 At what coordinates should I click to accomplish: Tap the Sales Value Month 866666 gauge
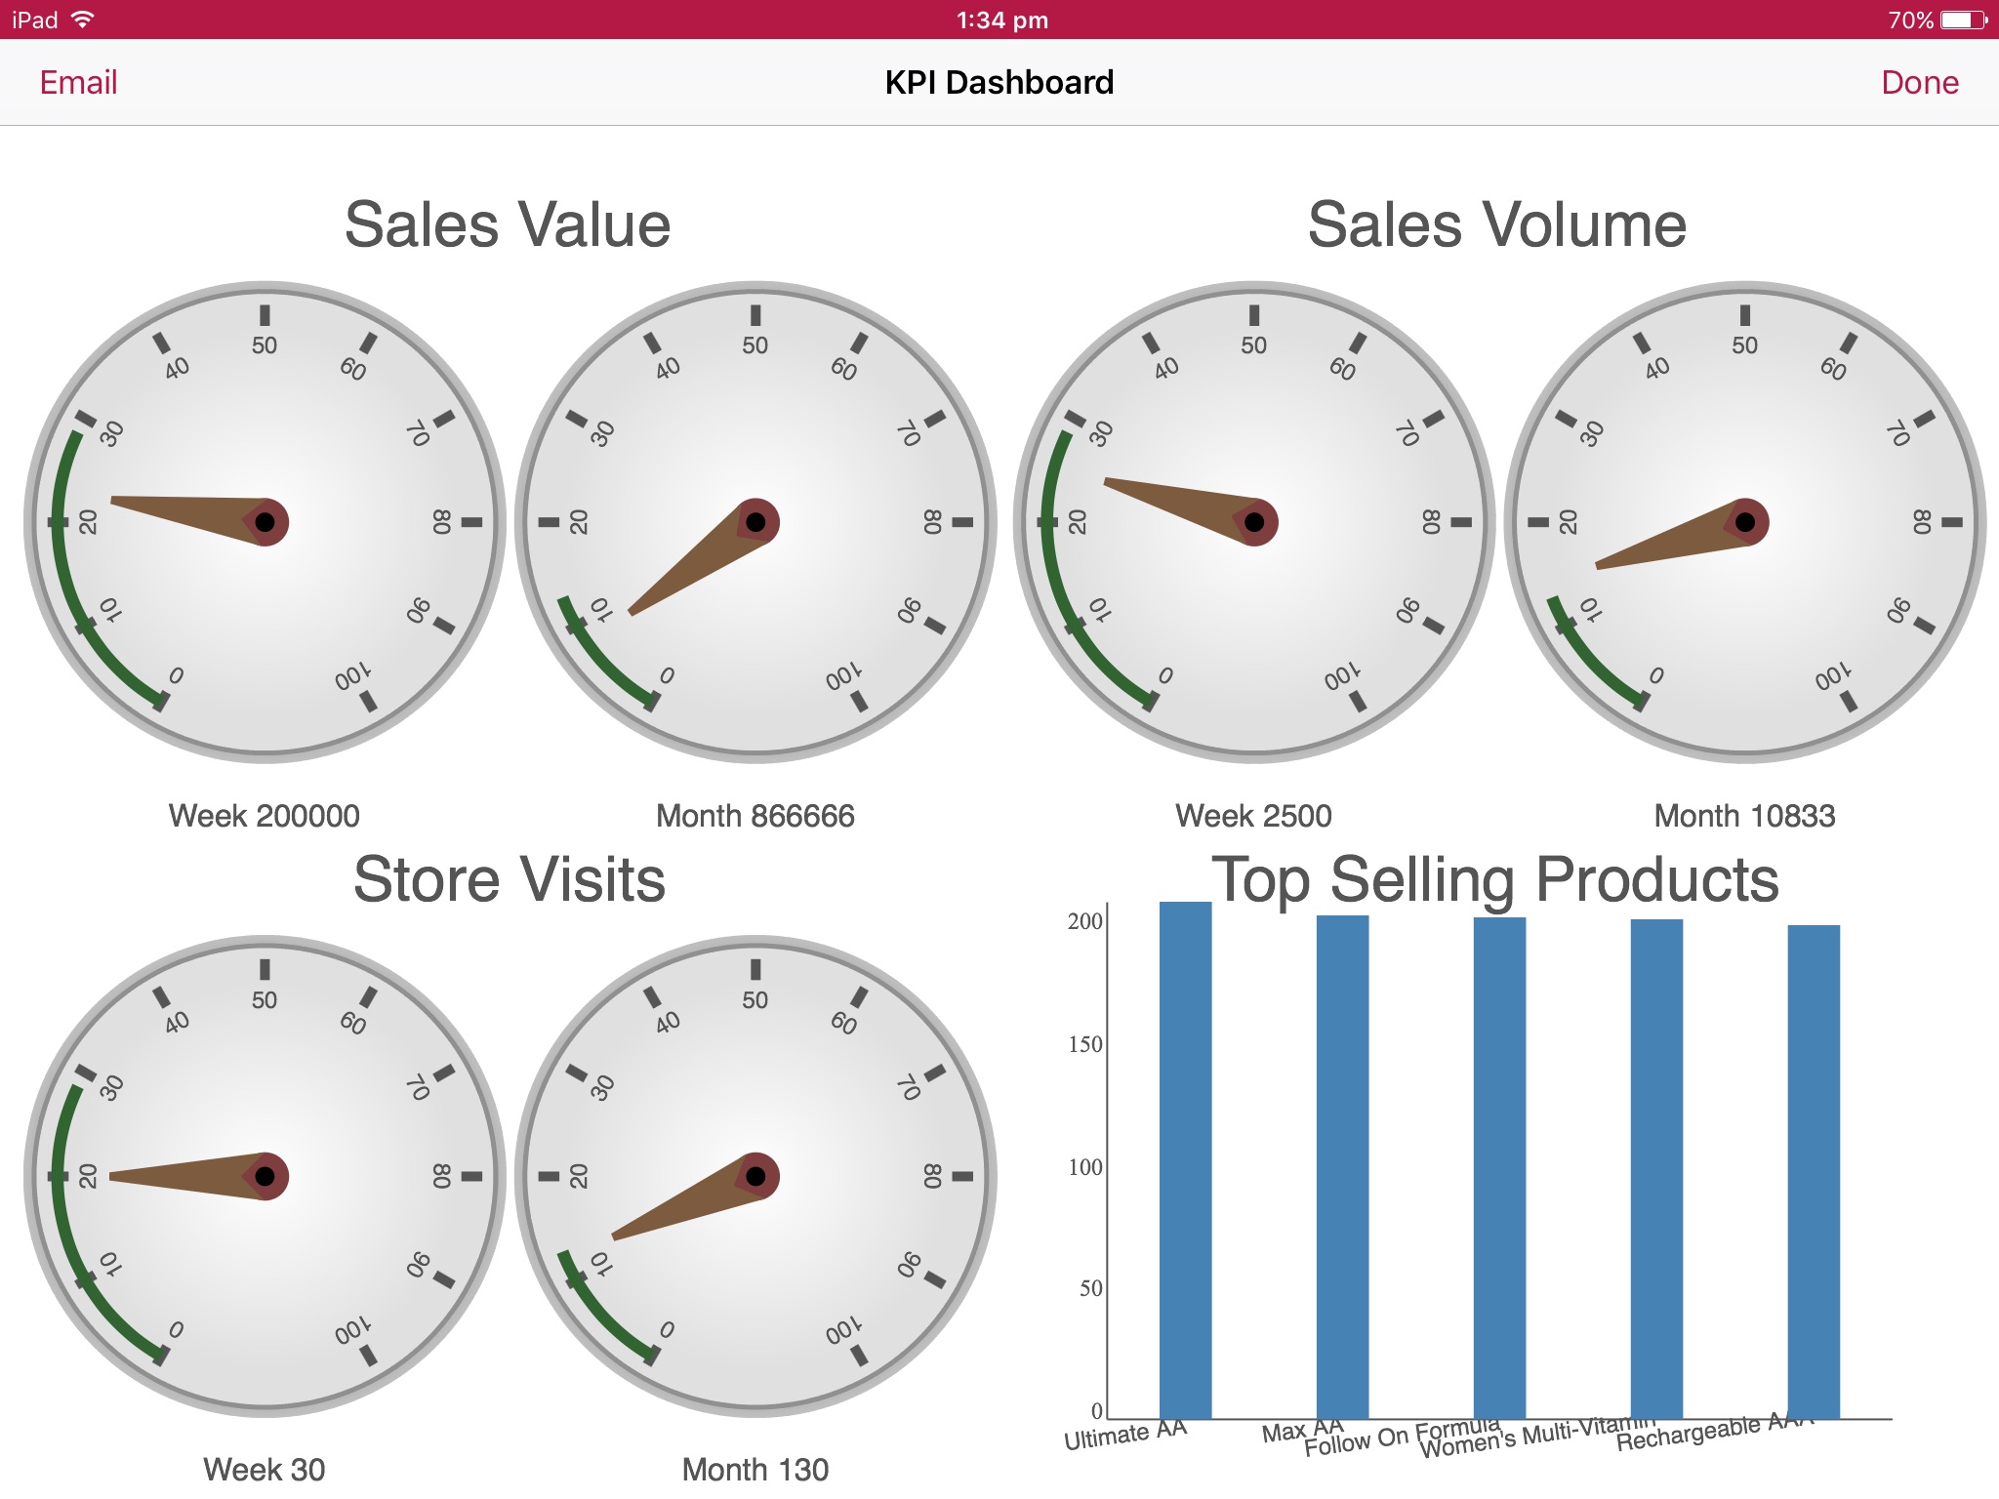755,522
